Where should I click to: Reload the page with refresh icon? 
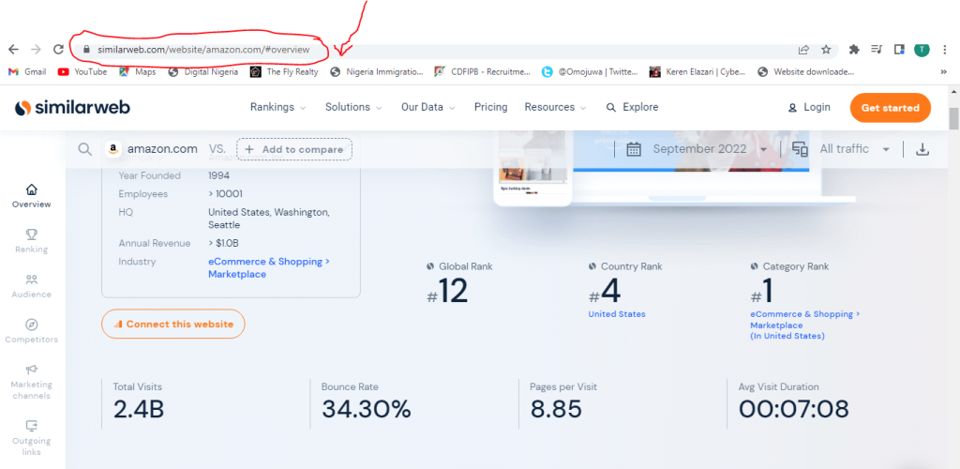click(59, 50)
